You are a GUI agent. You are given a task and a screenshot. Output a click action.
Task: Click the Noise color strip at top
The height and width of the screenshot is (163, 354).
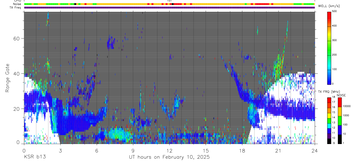pos(169,4)
